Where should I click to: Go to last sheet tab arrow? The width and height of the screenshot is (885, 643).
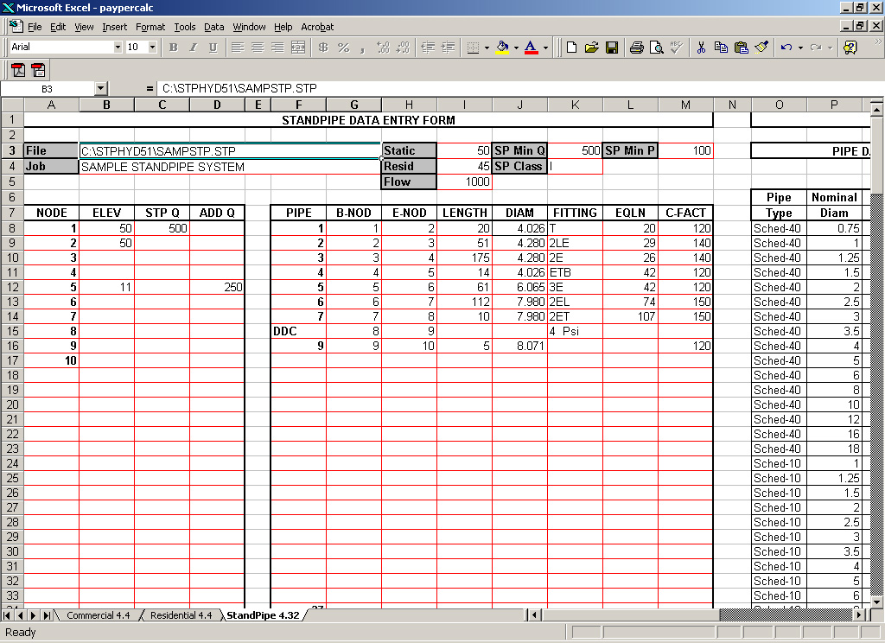[x=48, y=614]
